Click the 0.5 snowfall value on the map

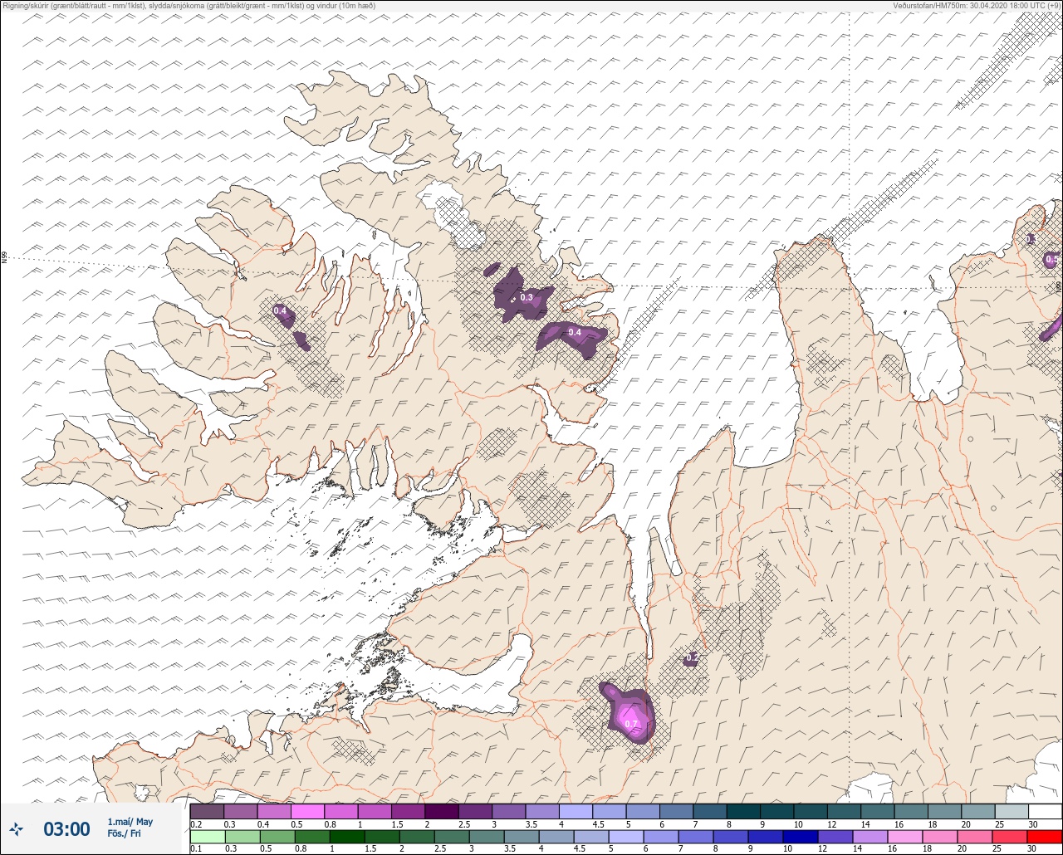(x=1051, y=260)
